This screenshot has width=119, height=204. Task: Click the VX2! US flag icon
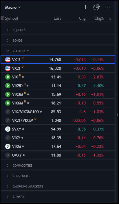8,68
